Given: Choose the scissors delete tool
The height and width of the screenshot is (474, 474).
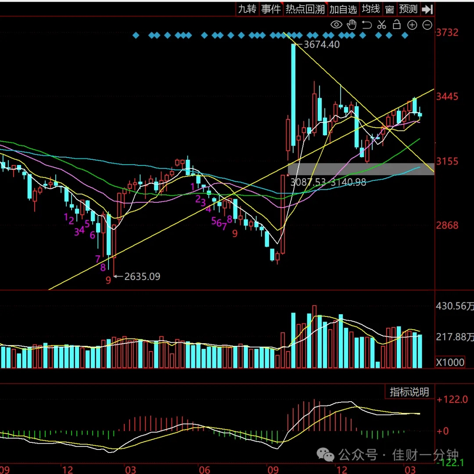Looking at the screenshot, I should click(x=382, y=25).
